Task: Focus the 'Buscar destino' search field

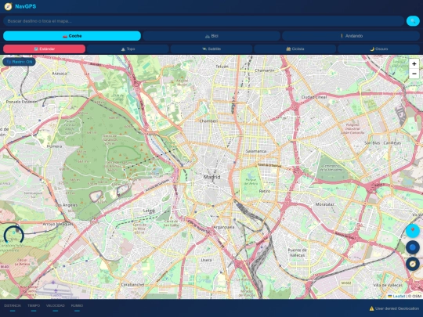Action: (x=204, y=21)
